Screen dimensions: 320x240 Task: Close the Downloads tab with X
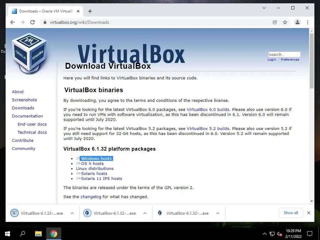point(78,11)
